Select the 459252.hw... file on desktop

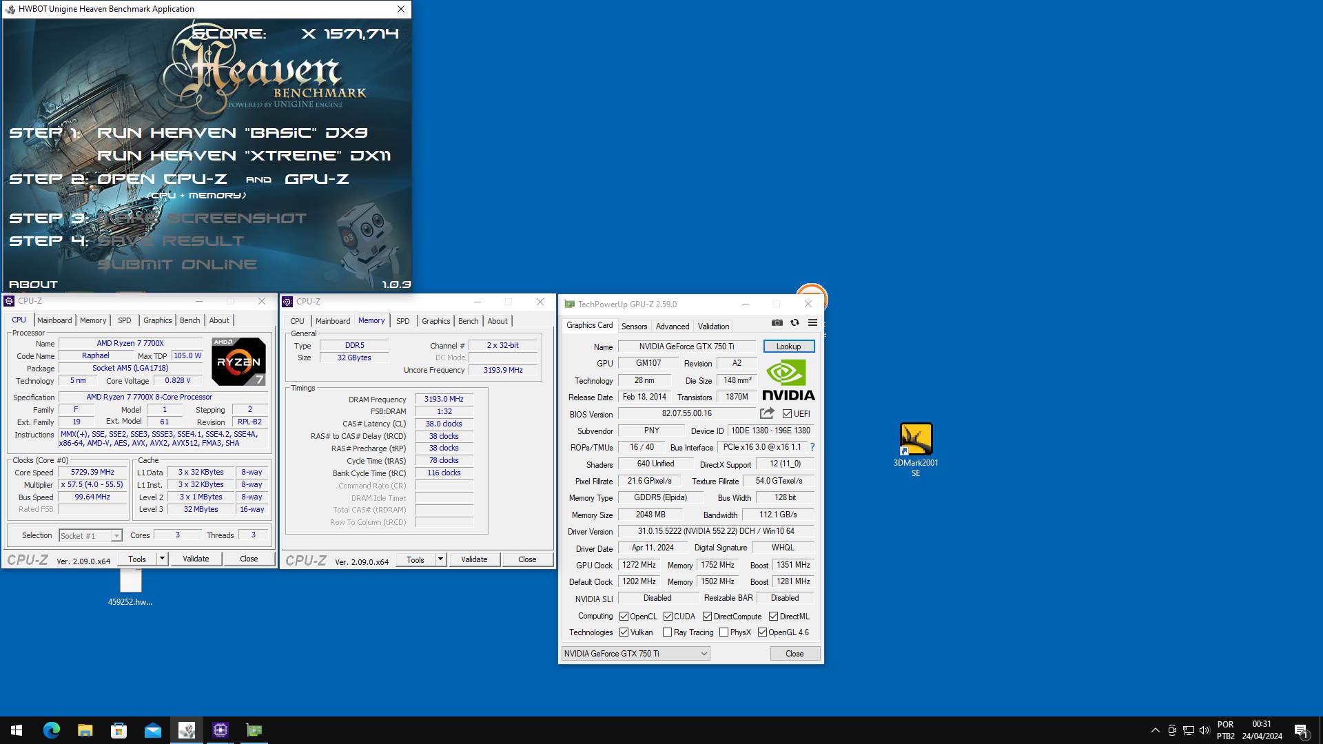130,588
